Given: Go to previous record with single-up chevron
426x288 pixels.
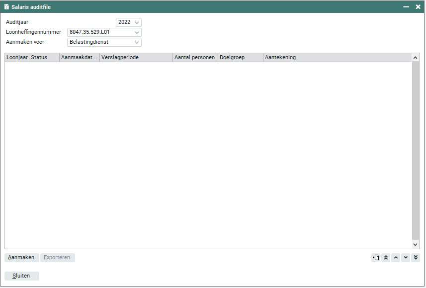Looking at the screenshot, I should (x=396, y=257).
